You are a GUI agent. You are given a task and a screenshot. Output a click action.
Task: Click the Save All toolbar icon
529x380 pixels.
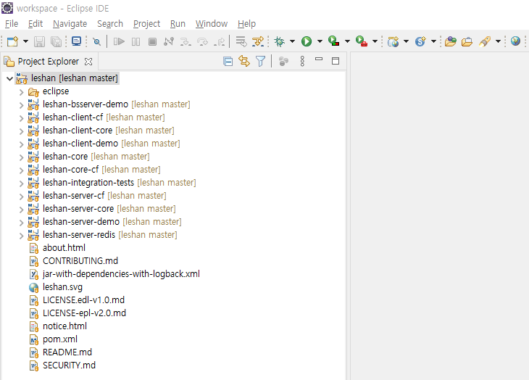click(56, 41)
